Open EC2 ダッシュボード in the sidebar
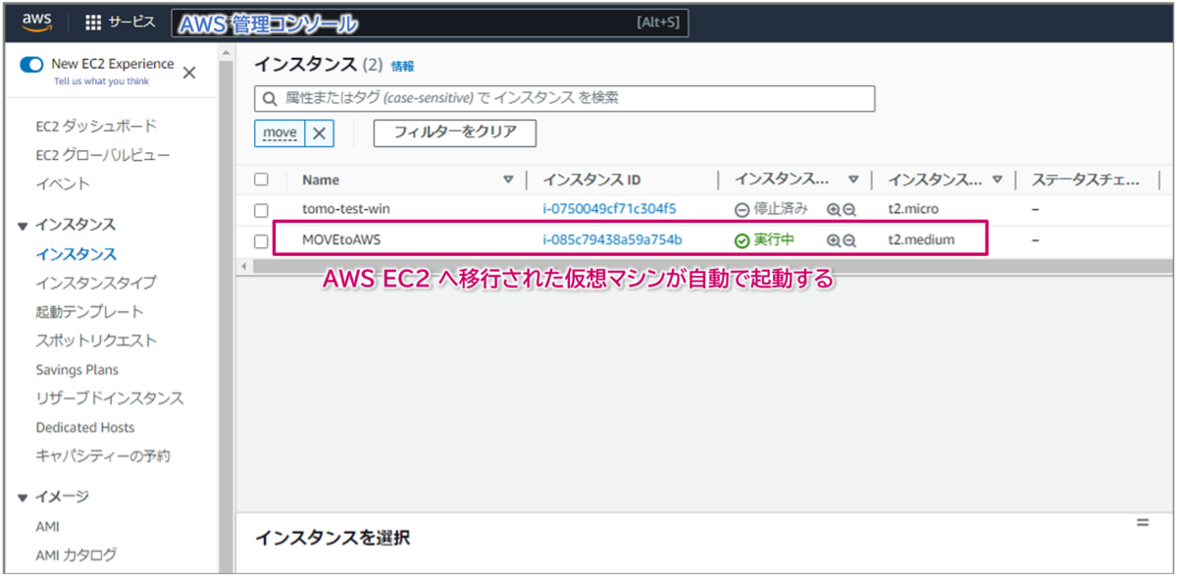Viewport: 1177px width, 576px height. [x=96, y=127]
